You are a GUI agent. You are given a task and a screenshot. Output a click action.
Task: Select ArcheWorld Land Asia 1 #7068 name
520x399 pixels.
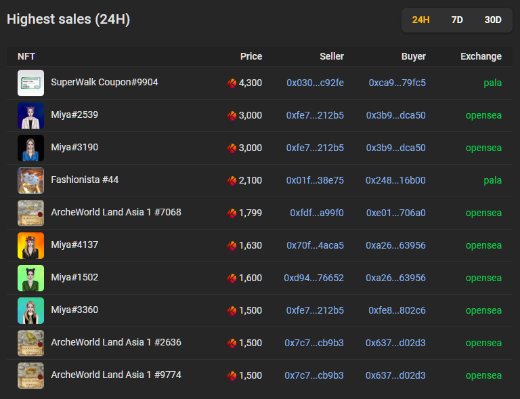116,212
